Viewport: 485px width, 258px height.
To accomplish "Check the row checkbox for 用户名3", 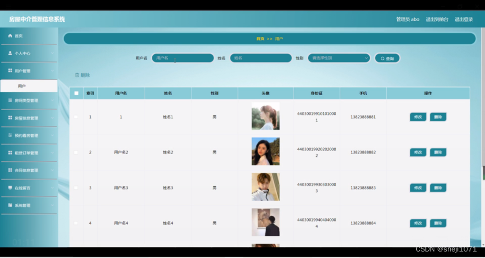I will pos(76,187).
